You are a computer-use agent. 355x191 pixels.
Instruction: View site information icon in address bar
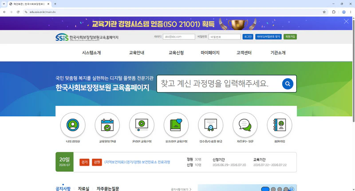coord(26,12)
